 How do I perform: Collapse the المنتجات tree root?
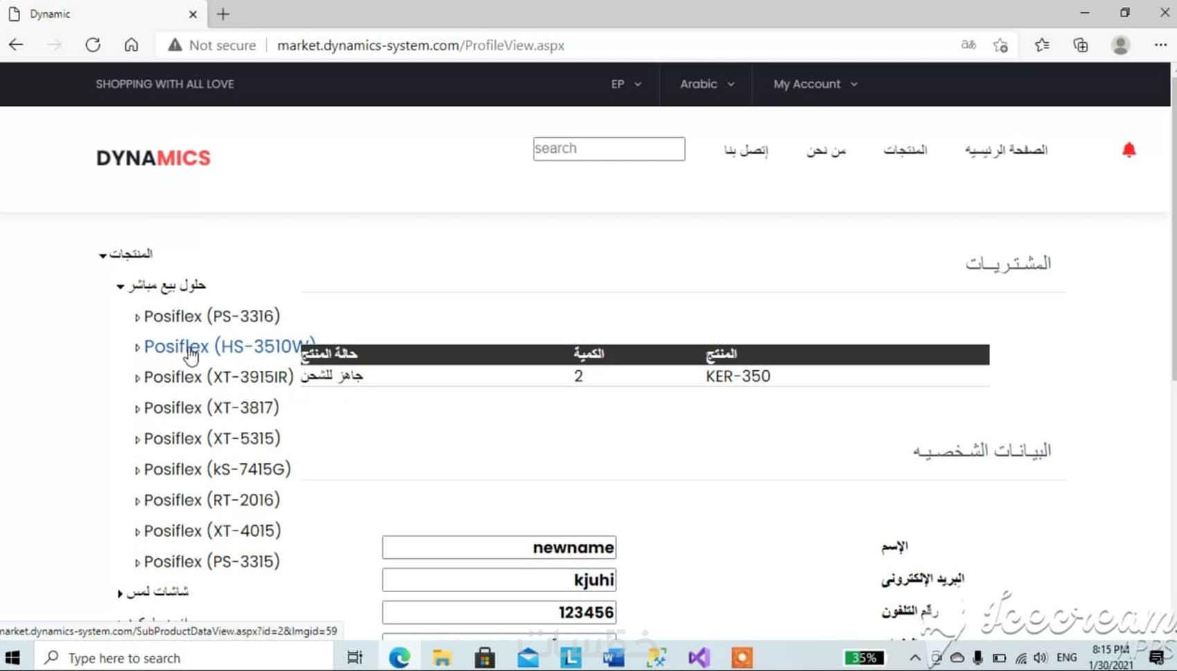(103, 255)
